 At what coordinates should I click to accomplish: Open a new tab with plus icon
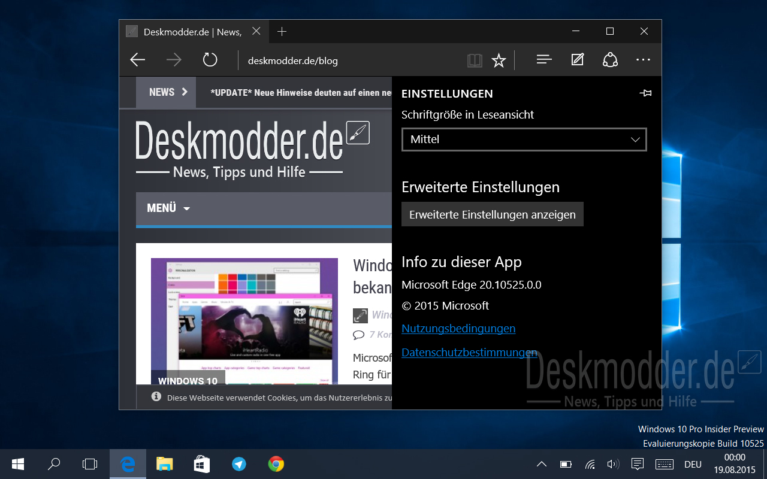pos(282,32)
